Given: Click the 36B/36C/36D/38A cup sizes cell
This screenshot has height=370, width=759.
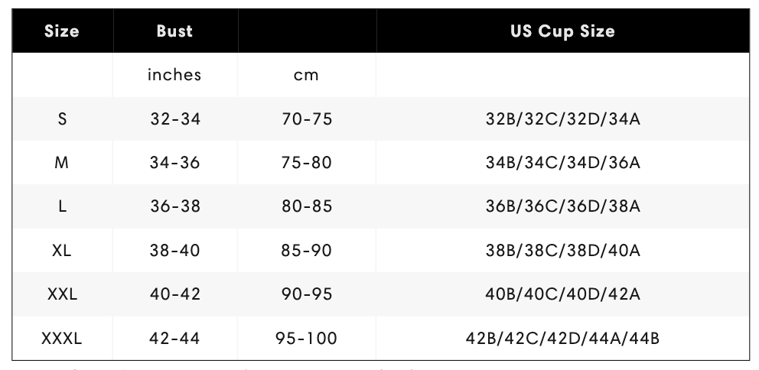Looking at the screenshot, I should (563, 206).
